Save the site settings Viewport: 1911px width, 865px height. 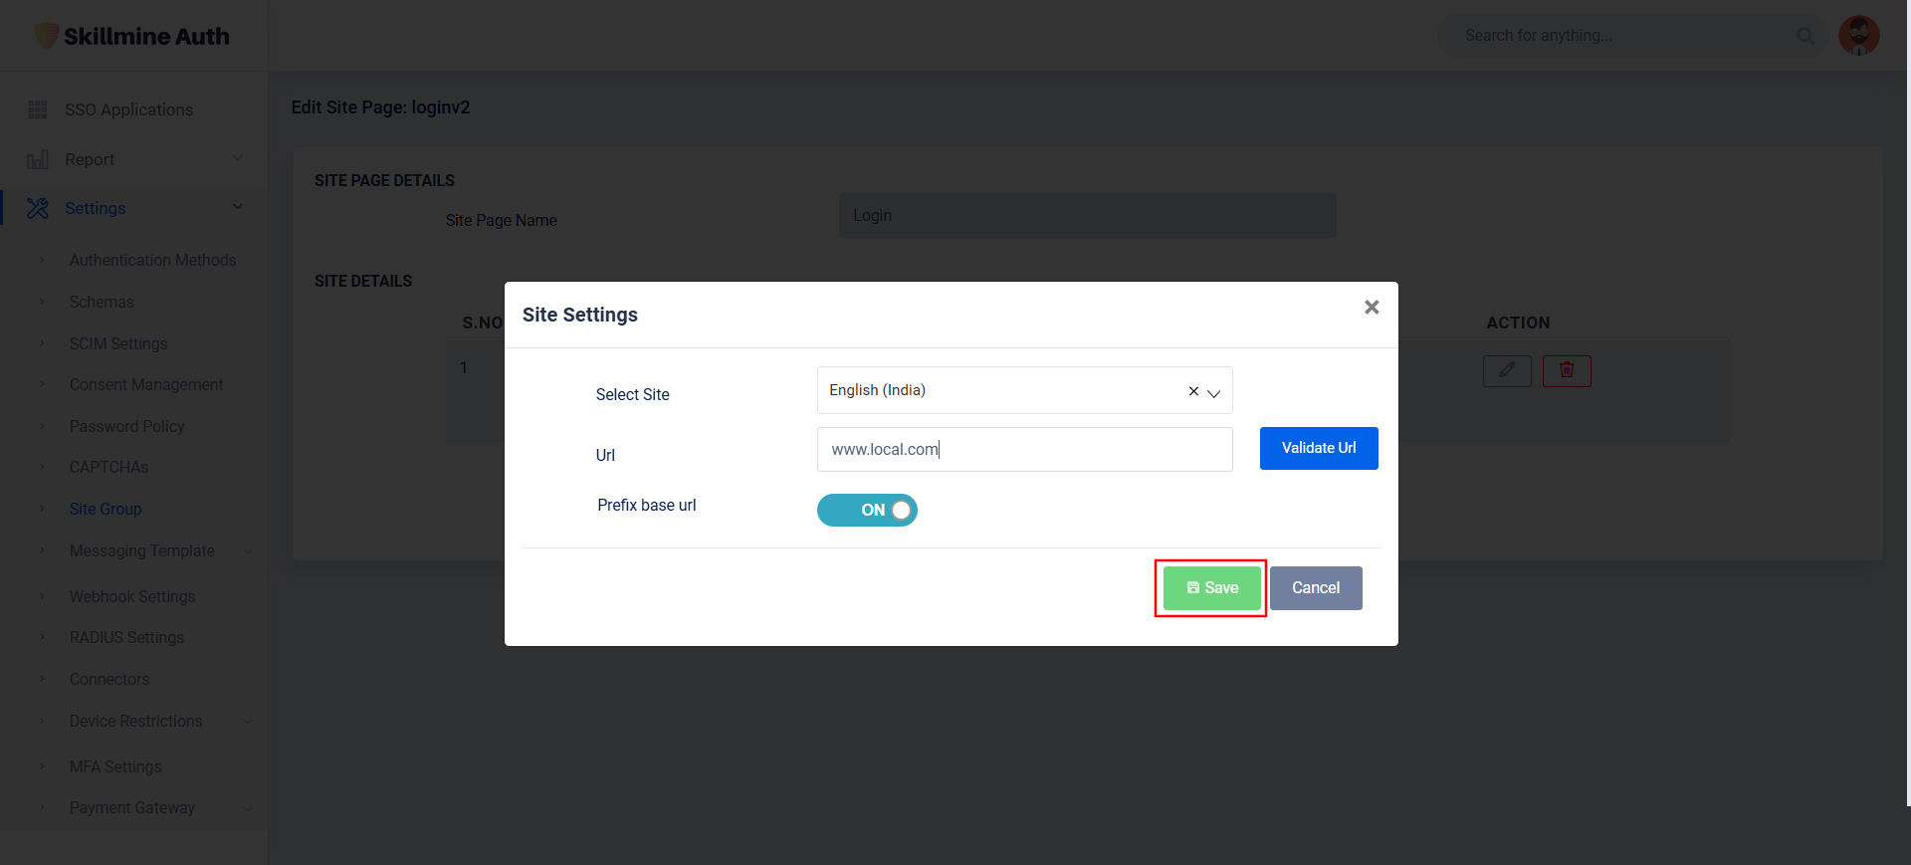[1211, 588]
